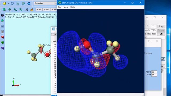Click the save file document icon
Image resolution: width=171 pixels, height=96 pixels.
coord(18,3)
